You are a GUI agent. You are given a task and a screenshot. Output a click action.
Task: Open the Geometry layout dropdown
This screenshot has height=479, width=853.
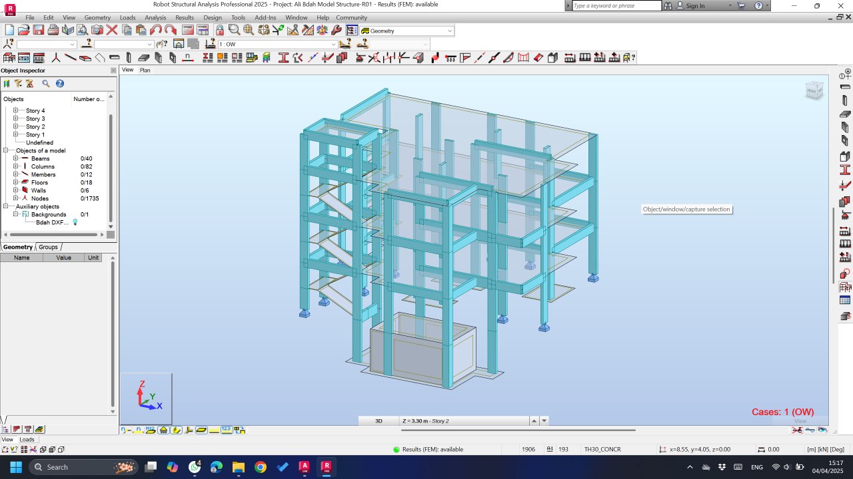tap(450, 31)
